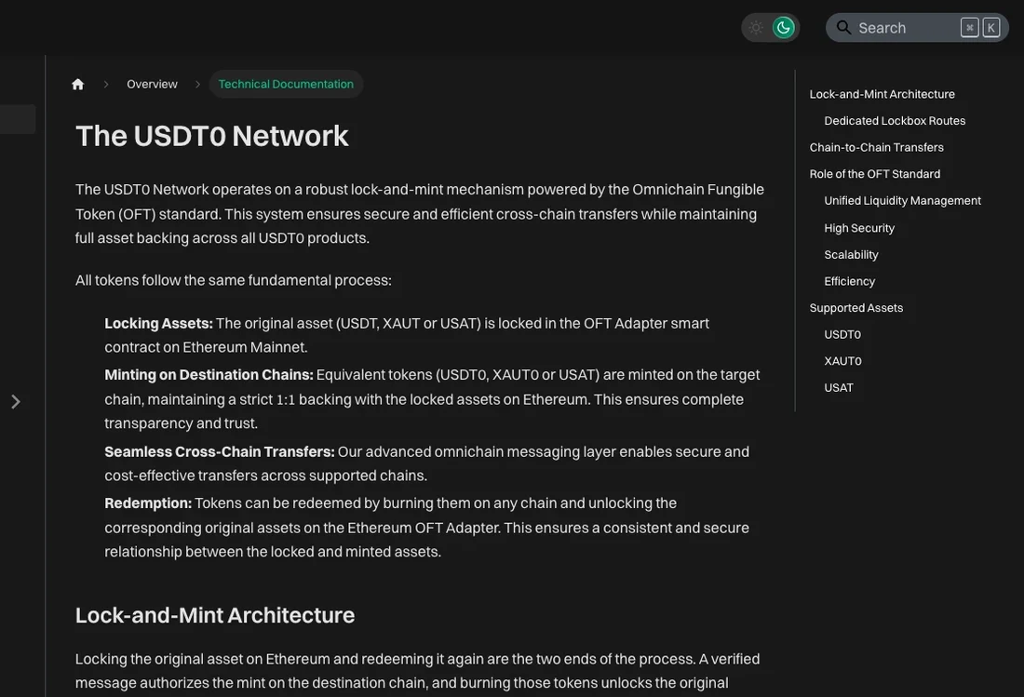Switch to light mode sun icon
Image resolution: width=1024 pixels, height=697 pixels.
756,27
